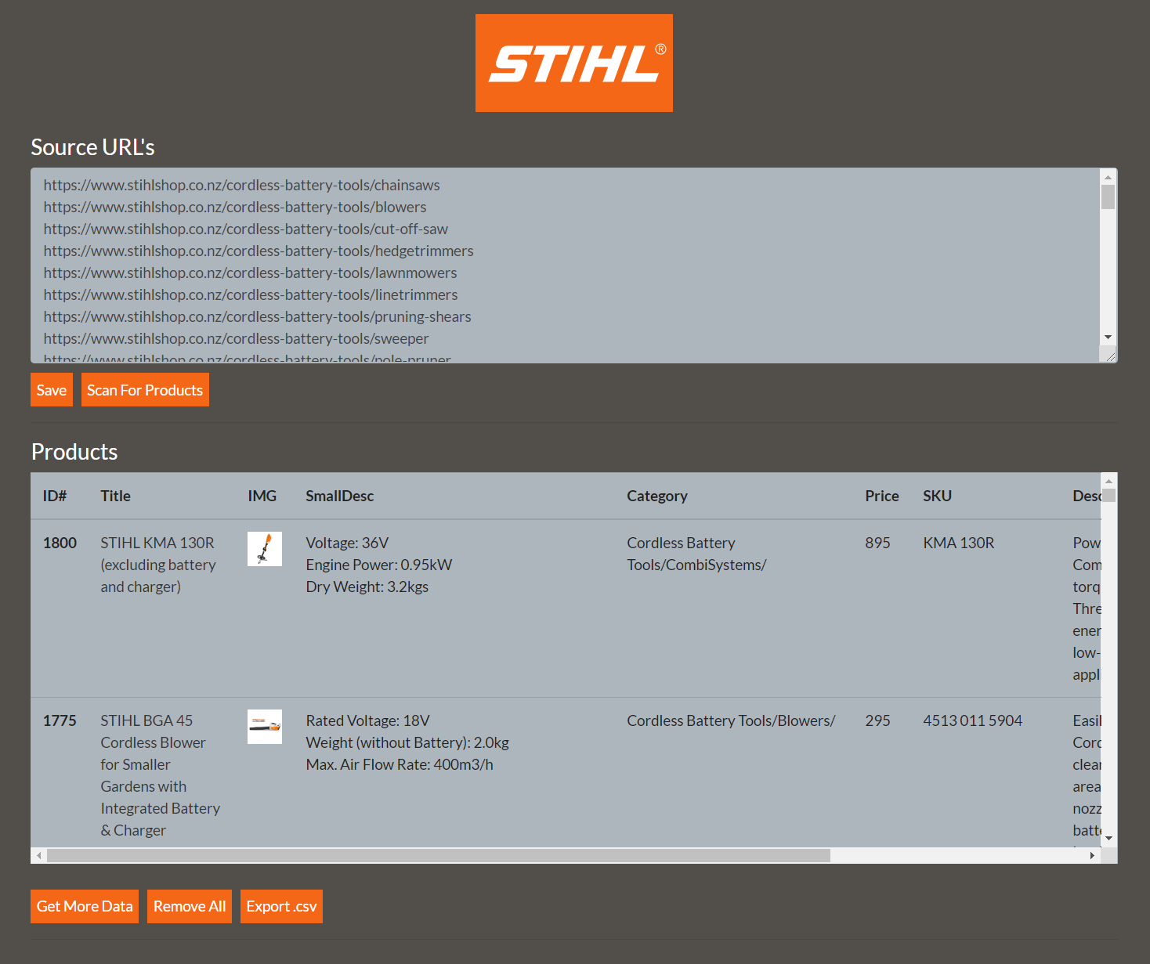
Task: Open the KMA 130R product thumbnail
Action: 265,549
